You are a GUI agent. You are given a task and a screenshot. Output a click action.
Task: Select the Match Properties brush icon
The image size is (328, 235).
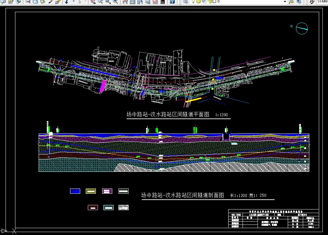coord(50,2)
